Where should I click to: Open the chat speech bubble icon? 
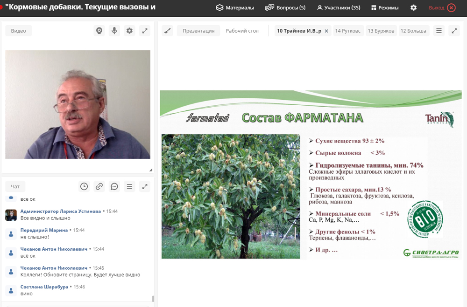coord(114,186)
